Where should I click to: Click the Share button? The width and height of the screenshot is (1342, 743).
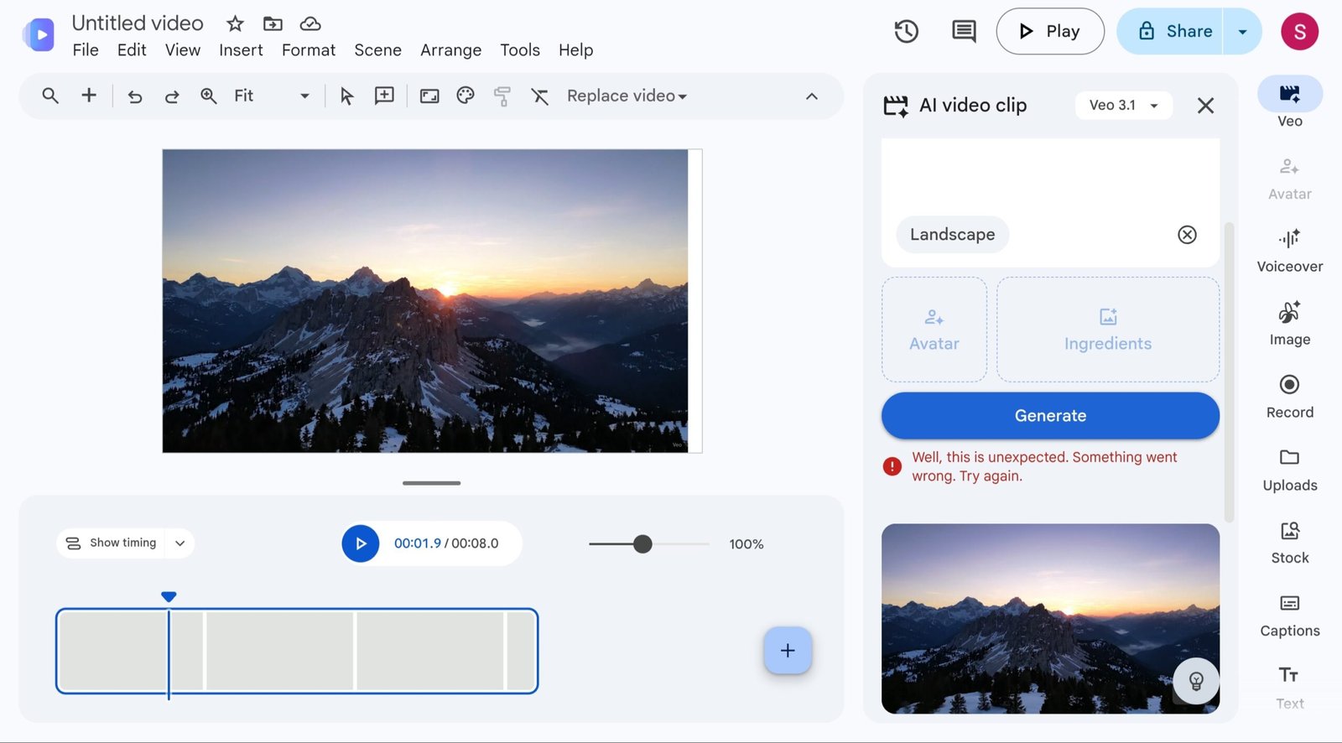tap(1170, 32)
